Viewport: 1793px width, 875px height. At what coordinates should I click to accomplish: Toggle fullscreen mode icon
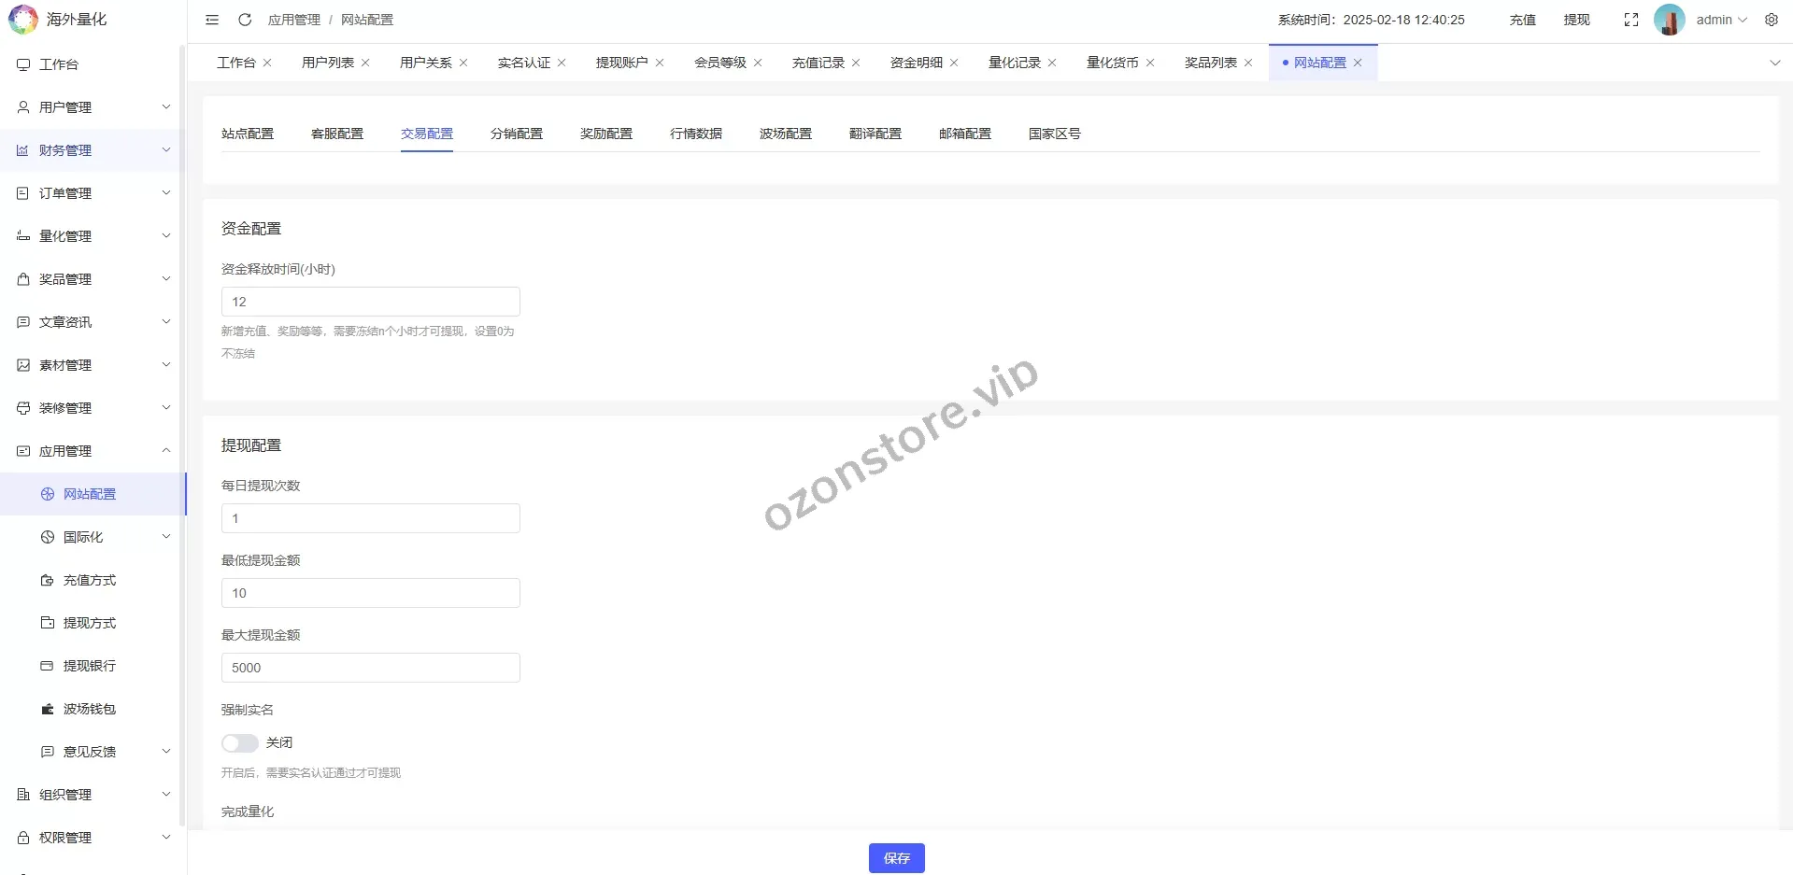1630,20
